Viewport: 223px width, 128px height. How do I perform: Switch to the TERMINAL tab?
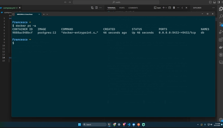(111, 8)
